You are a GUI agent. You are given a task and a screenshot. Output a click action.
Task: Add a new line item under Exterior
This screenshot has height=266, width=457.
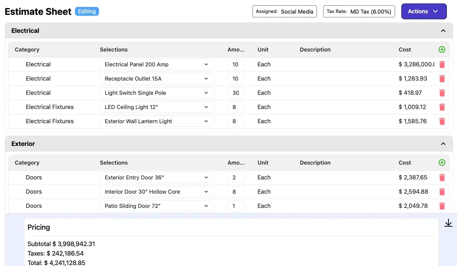point(442,163)
